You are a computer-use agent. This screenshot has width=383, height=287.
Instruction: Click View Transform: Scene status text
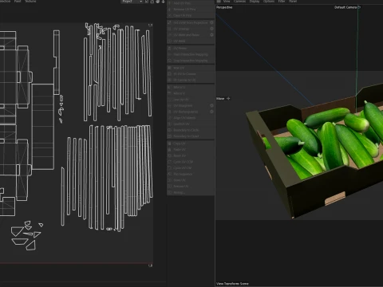click(x=232, y=284)
